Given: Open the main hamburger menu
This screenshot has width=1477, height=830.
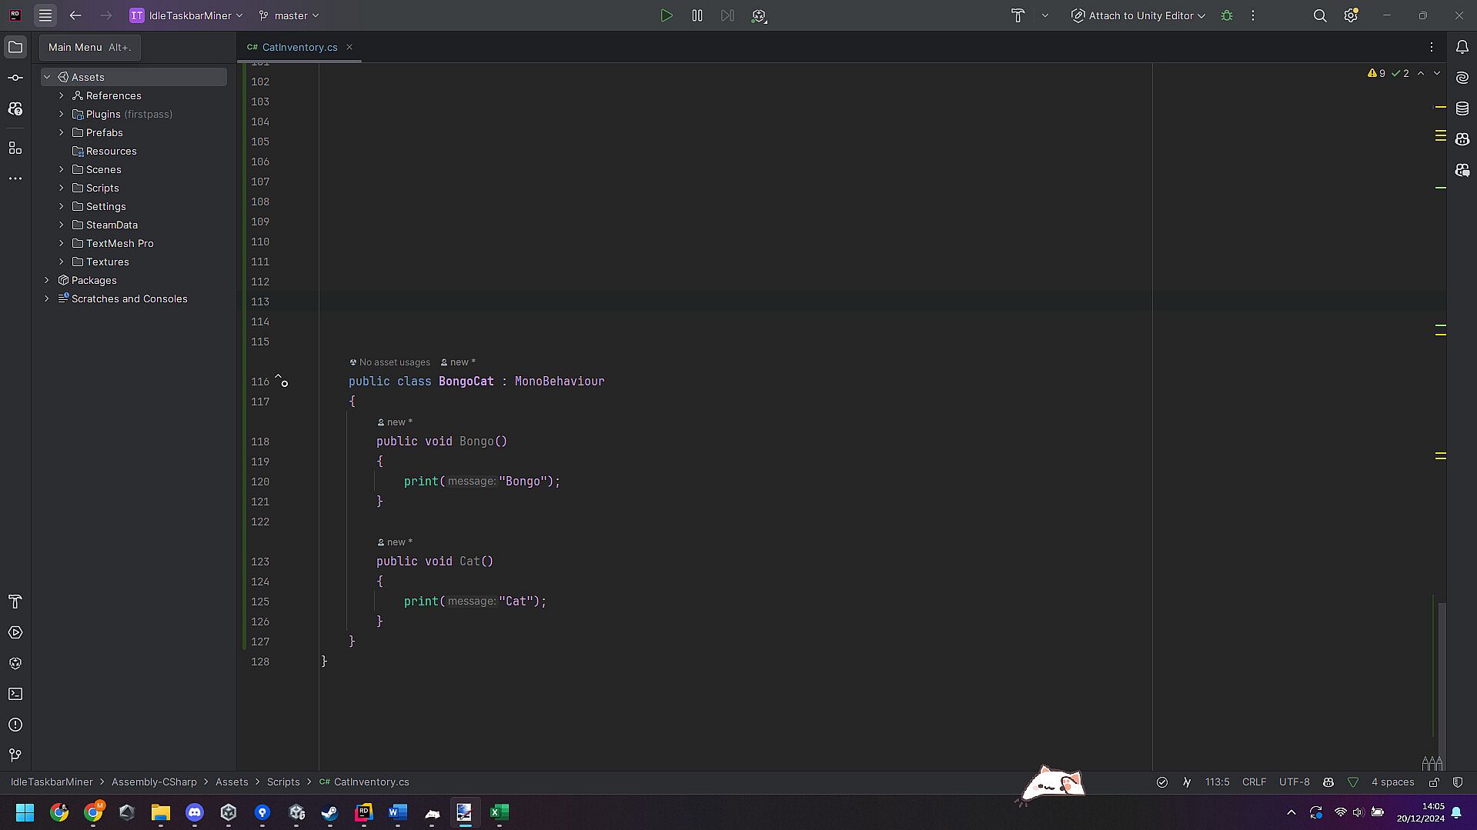Looking at the screenshot, I should (x=45, y=15).
